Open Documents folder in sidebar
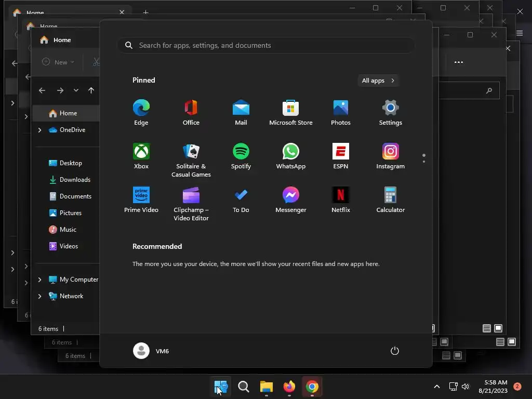 70,196
